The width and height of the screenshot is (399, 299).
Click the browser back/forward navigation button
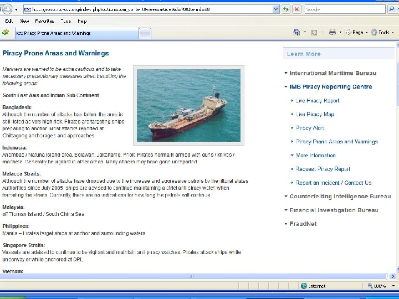pos(6,9)
